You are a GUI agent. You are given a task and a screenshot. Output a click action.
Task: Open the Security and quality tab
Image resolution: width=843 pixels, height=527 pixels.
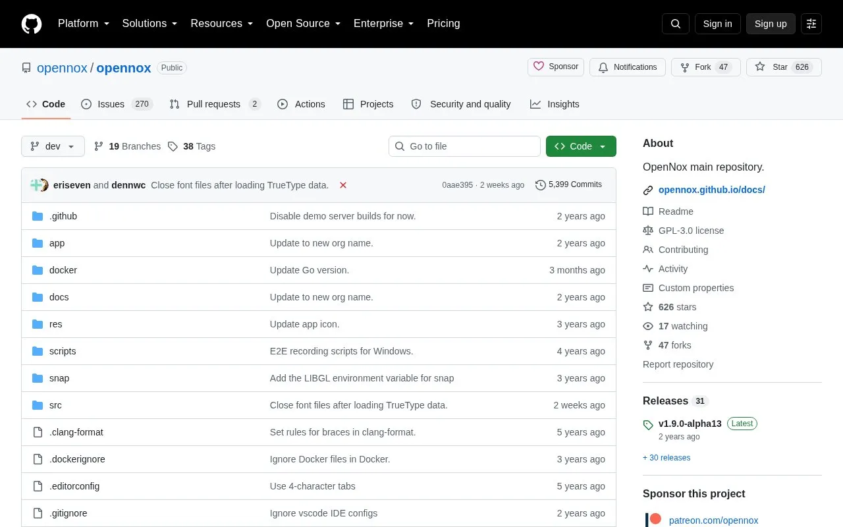click(461, 104)
